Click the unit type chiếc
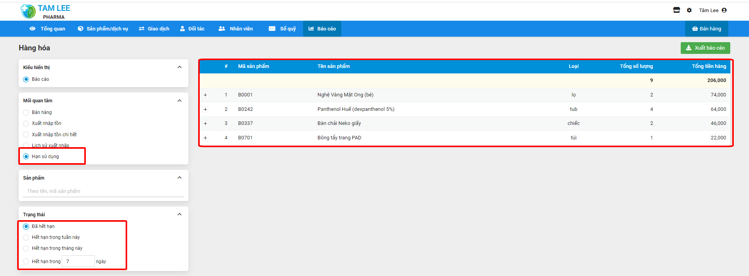The image size is (749, 276). click(573, 123)
